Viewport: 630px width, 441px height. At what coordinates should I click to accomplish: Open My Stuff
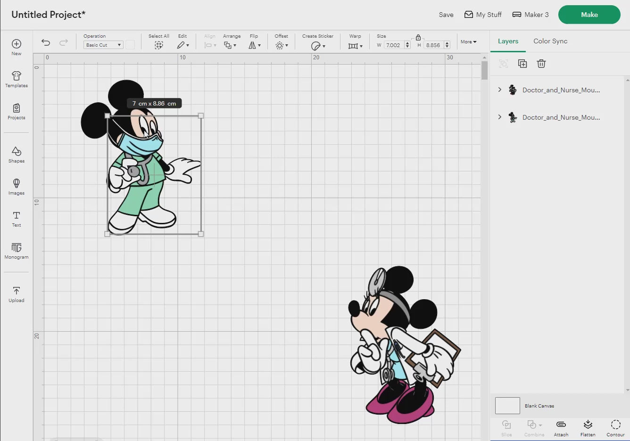[x=483, y=15]
